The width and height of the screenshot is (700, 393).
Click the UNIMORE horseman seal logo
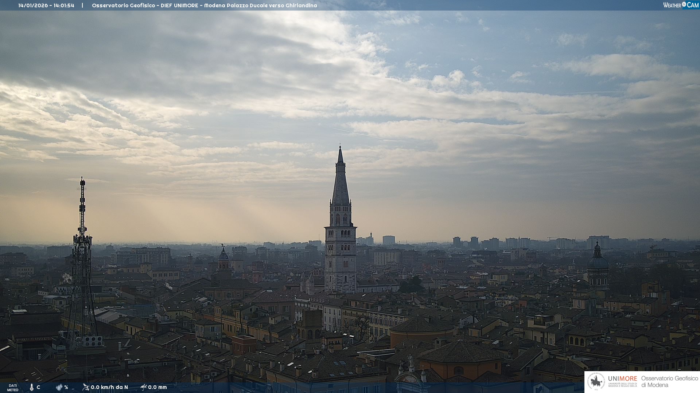click(x=596, y=381)
